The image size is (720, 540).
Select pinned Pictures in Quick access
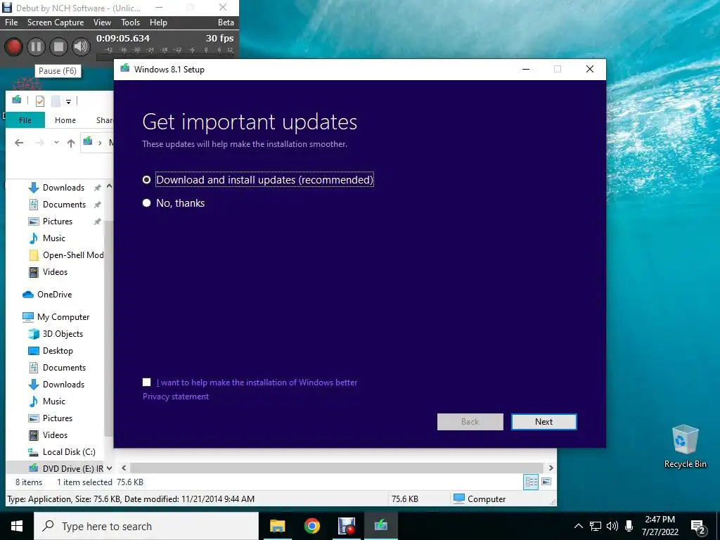coord(58,221)
